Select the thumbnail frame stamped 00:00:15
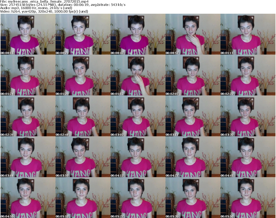 tap(28, 34)
